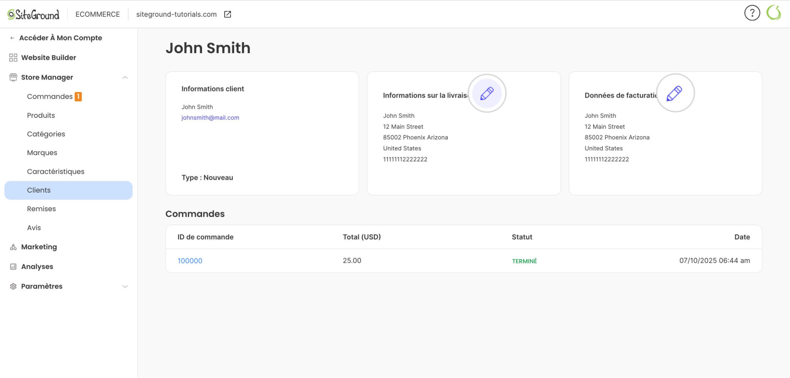Collapse the Store Manager section chevron
Image resolution: width=790 pixels, height=378 pixels.
(125, 78)
